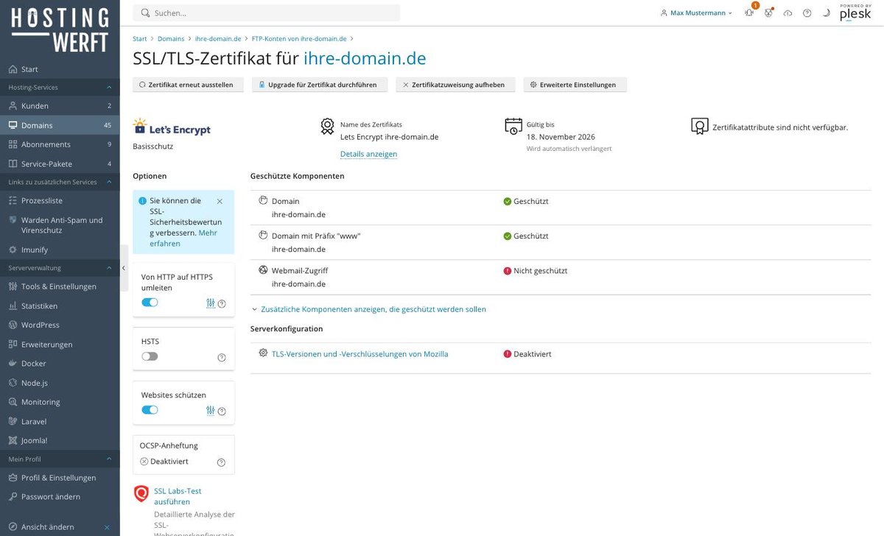Open settings sliders for HTTP to HTTPS redirect
The image size is (884, 536).
pyautogui.click(x=211, y=303)
